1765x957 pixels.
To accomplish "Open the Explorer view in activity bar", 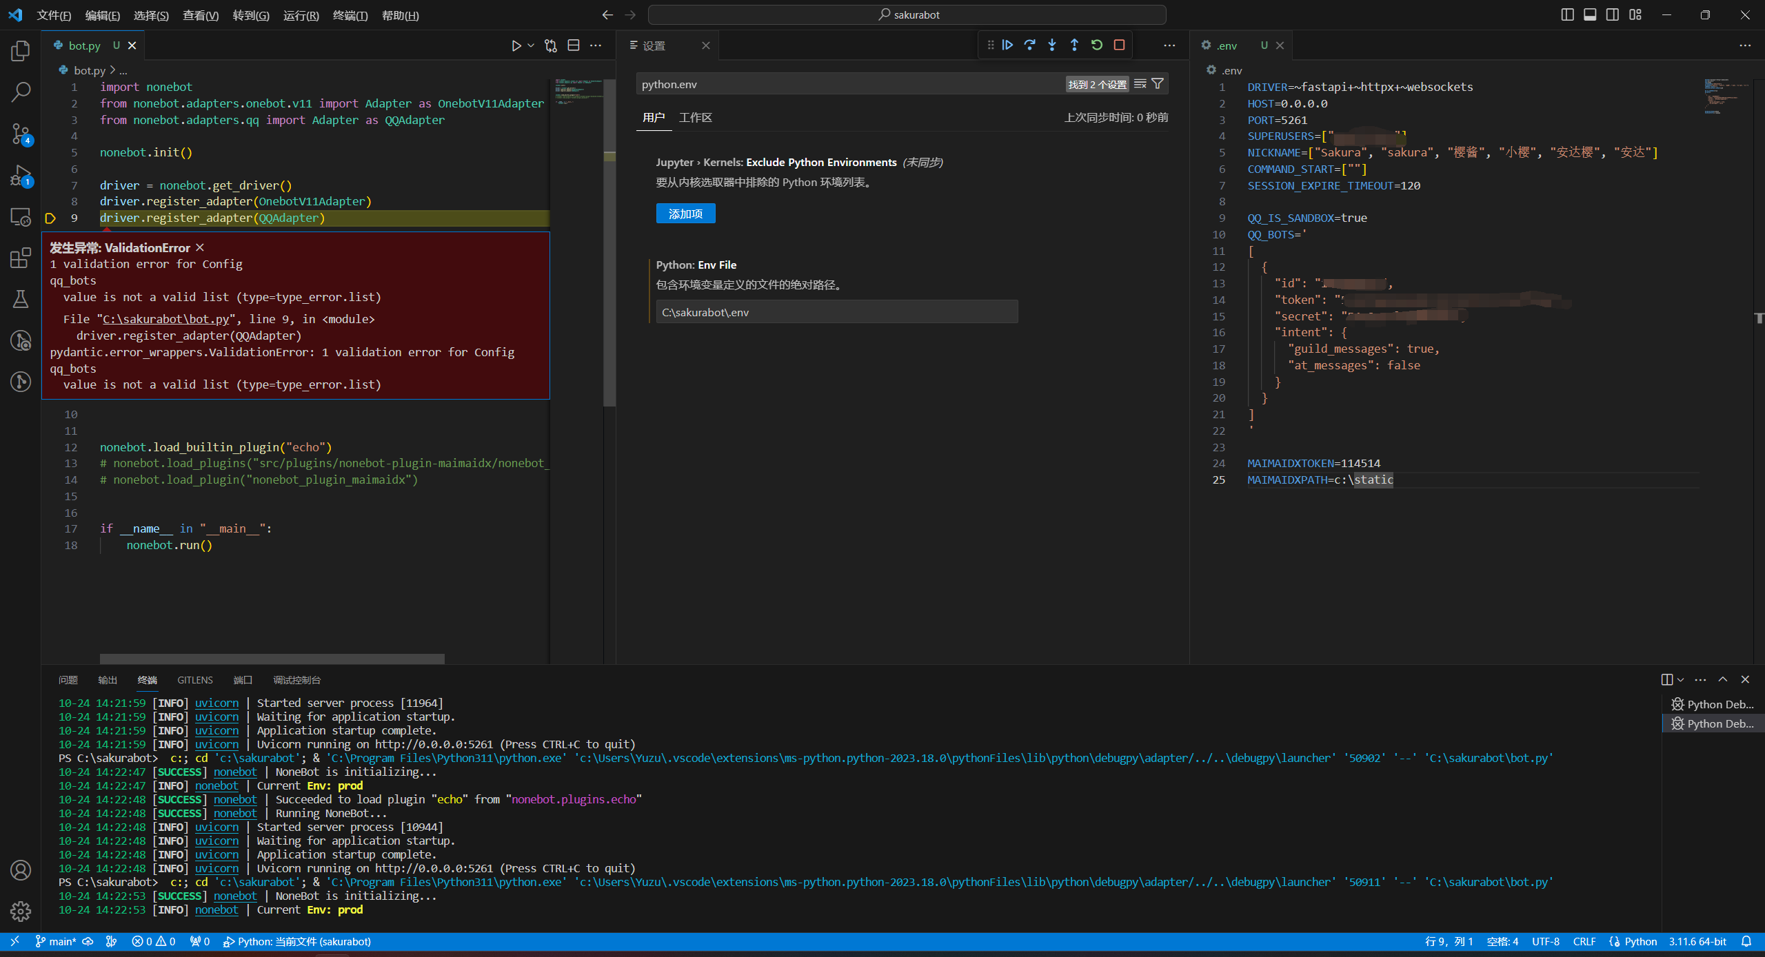I will [x=21, y=50].
